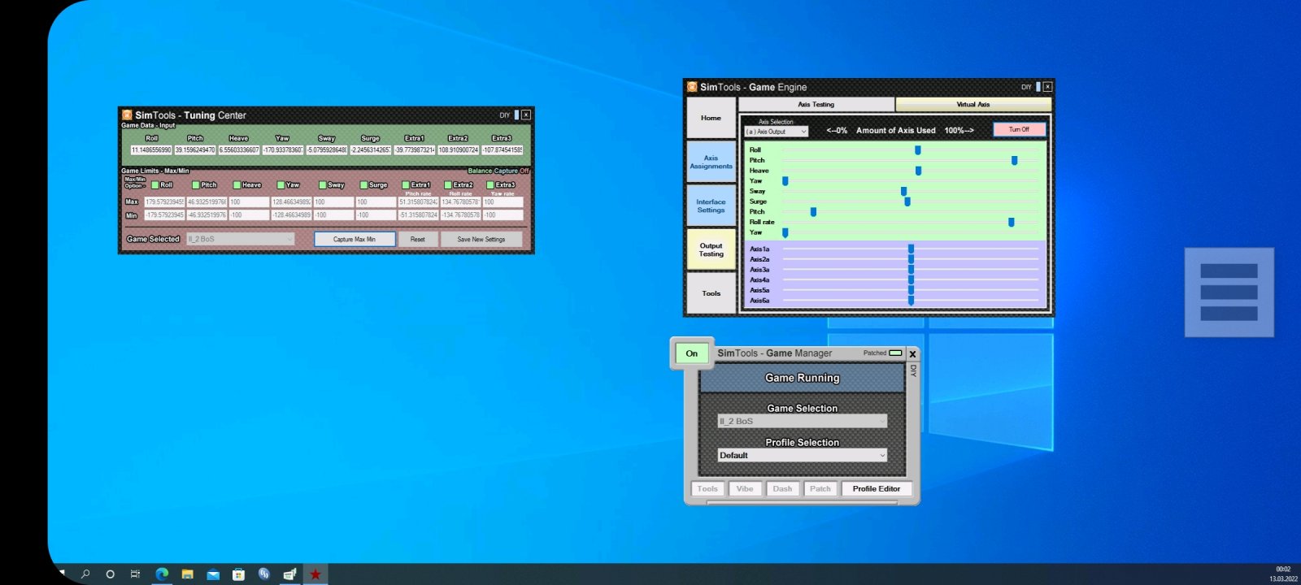Click the SimTools logo in Game Engine title
Image resolution: width=1301 pixels, height=585 pixels.
[692, 87]
